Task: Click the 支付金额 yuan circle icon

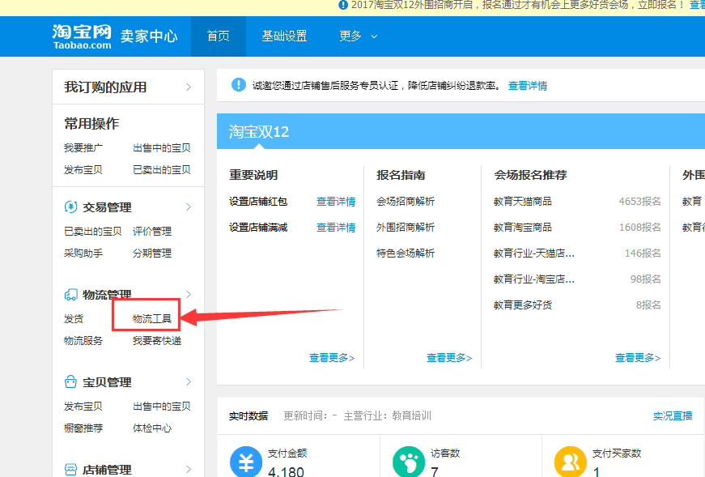Action: click(x=246, y=462)
